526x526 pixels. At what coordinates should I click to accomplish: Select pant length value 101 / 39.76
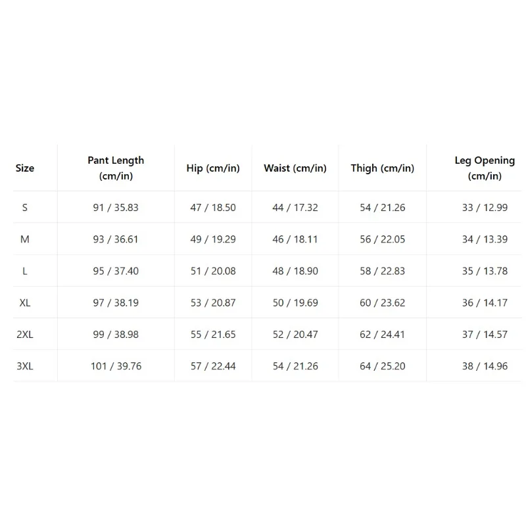click(x=116, y=366)
